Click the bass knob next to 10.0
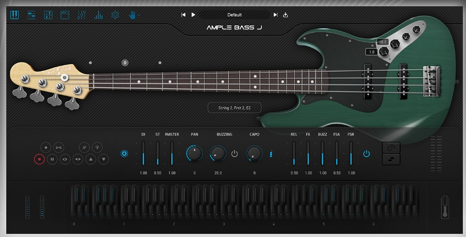The image size is (466, 237). click(395, 44)
